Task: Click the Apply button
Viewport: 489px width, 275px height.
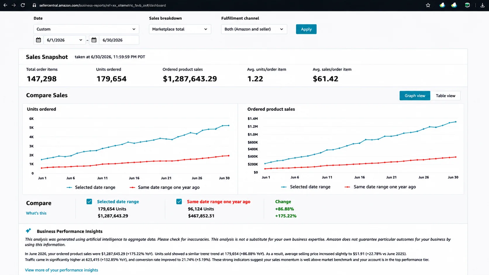Action: click(306, 29)
